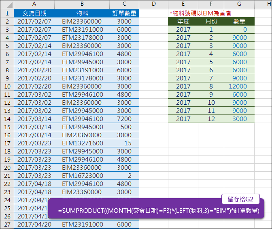Select column B header
Image resolution: width=272 pixels, height=229 pixels.
click(82, 4)
